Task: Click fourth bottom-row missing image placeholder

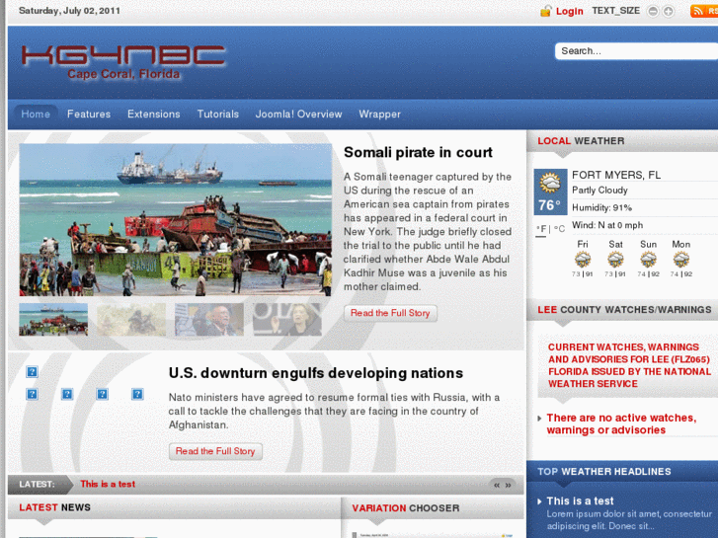Action: (137, 394)
